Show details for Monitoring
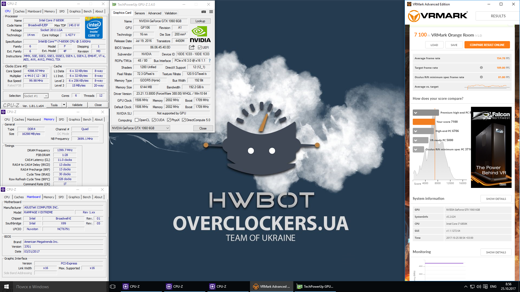The width and height of the screenshot is (520, 292). pyautogui.click(x=496, y=252)
